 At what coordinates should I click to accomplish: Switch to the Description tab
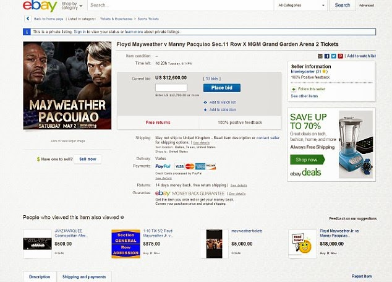pyautogui.click(x=40, y=277)
